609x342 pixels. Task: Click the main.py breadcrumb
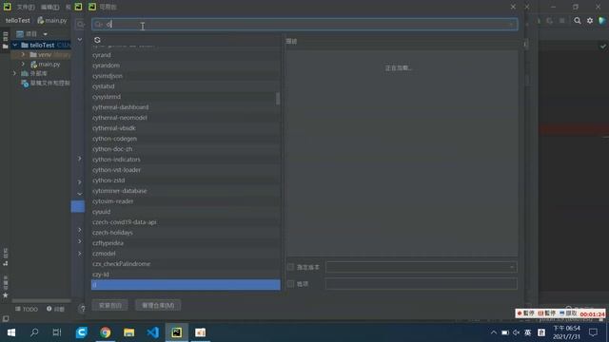tap(55, 20)
